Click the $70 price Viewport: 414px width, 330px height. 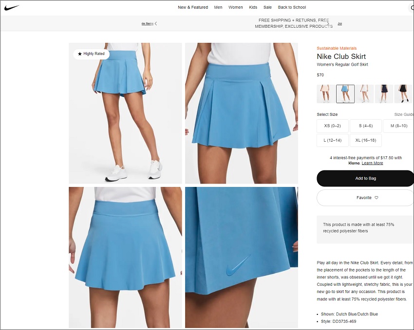click(320, 75)
